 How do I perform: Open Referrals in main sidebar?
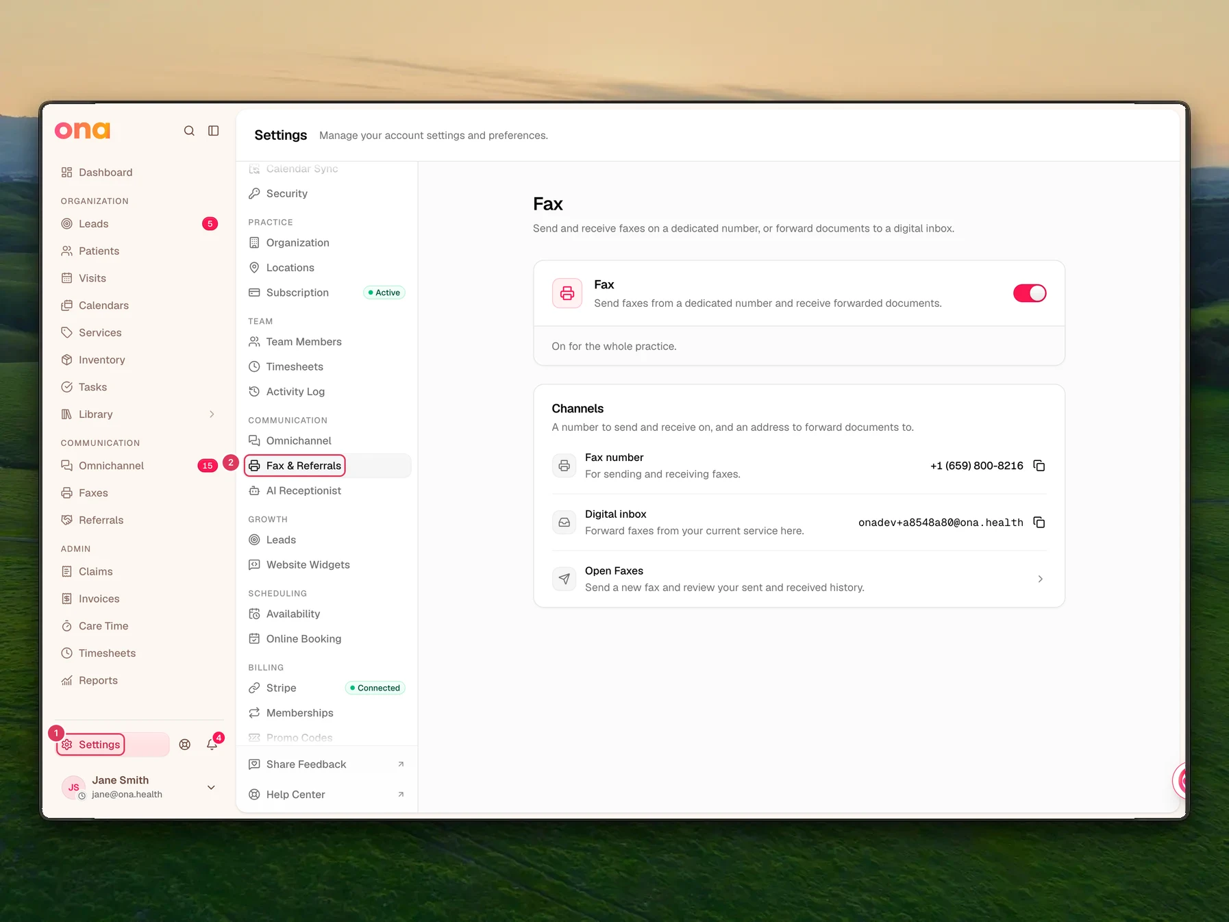click(139, 521)
